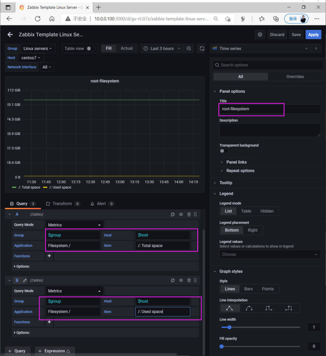Go back using the dashboard arrow icon
The height and width of the screenshot is (356, 326).
click(10, 35)
